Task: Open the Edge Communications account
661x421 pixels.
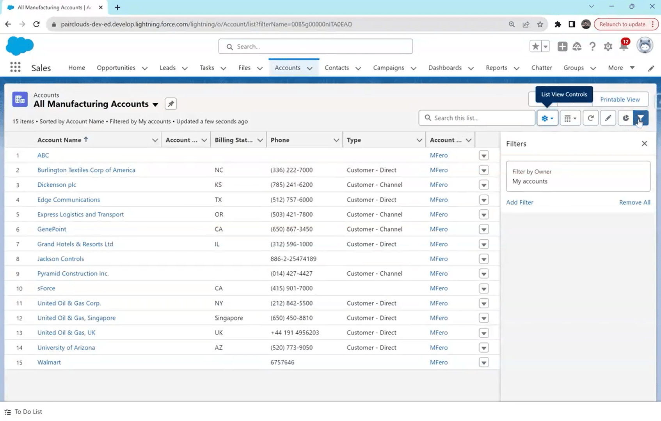Action: pos(69,200)
